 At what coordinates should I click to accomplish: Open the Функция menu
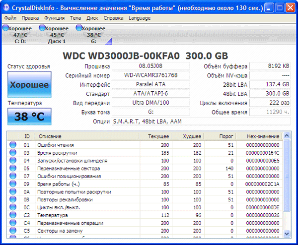tap(54, 18)
